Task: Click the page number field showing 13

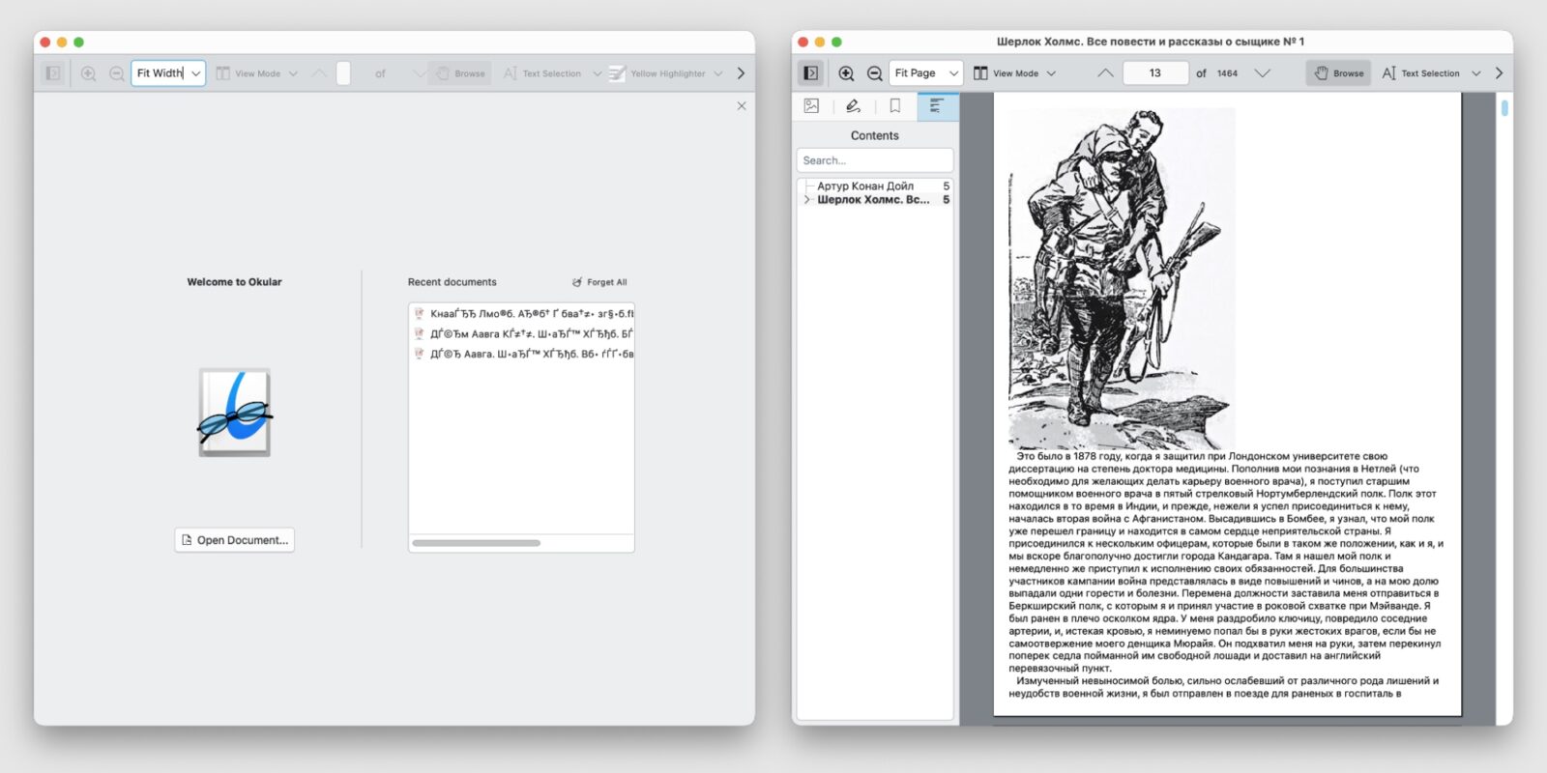Action: [x=1154, y=73]
